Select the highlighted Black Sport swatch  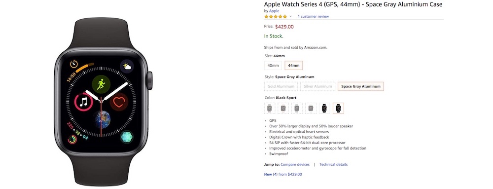click(338, 108)
